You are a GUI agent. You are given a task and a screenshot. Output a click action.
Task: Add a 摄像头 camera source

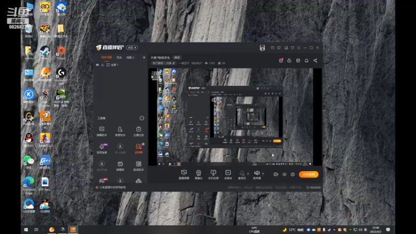point(199,175)
